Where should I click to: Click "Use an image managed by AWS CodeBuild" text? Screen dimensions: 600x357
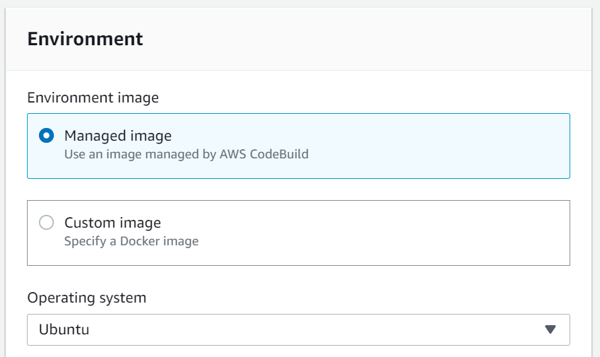coord(186,153)
